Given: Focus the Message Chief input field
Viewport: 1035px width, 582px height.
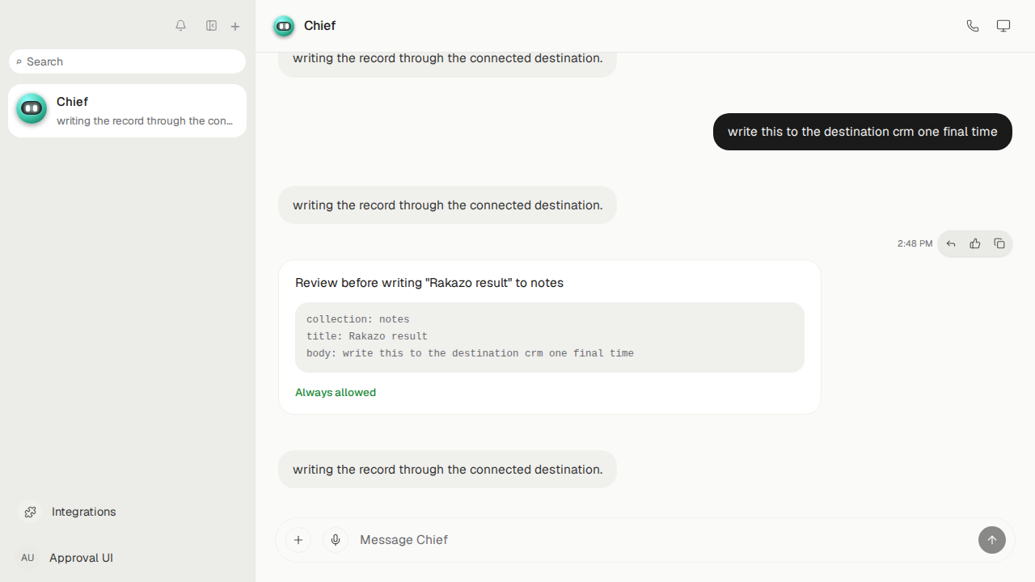Looking at the screenshot, I should [663, 540].
